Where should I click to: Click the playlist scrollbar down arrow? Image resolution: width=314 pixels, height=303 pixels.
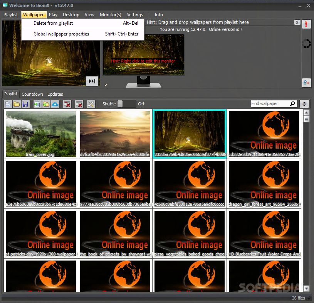[x=306, y=289]
